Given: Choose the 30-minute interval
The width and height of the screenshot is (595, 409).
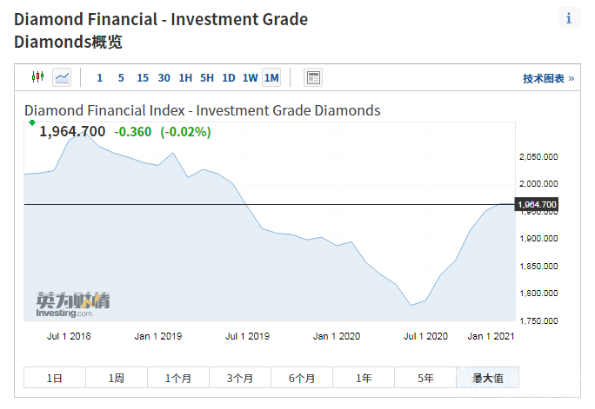Looking at the screenshot, I should click(164, 78).
